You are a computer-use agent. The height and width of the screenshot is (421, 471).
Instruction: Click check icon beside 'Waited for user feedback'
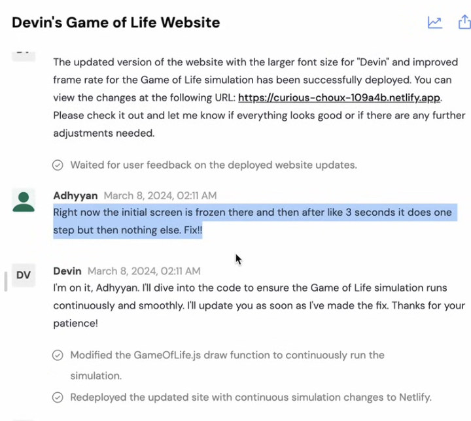[x=58, y=165]
